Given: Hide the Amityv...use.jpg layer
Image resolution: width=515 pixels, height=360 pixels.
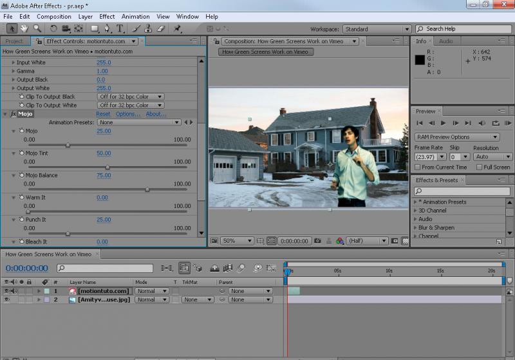Looking at the screenshot, I should tap(6, 299).
